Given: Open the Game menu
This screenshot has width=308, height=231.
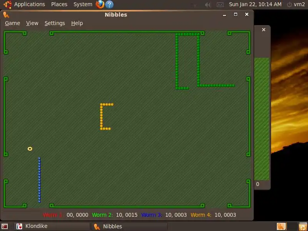Looking at the screenshot, I should (12, 23).
